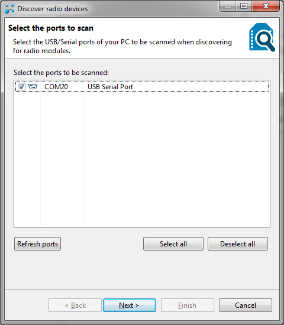The image size is (284, 325).
Task: Uncheck the COM20 port checkbox
Action: pyautogui.click(x=21, y=87)
